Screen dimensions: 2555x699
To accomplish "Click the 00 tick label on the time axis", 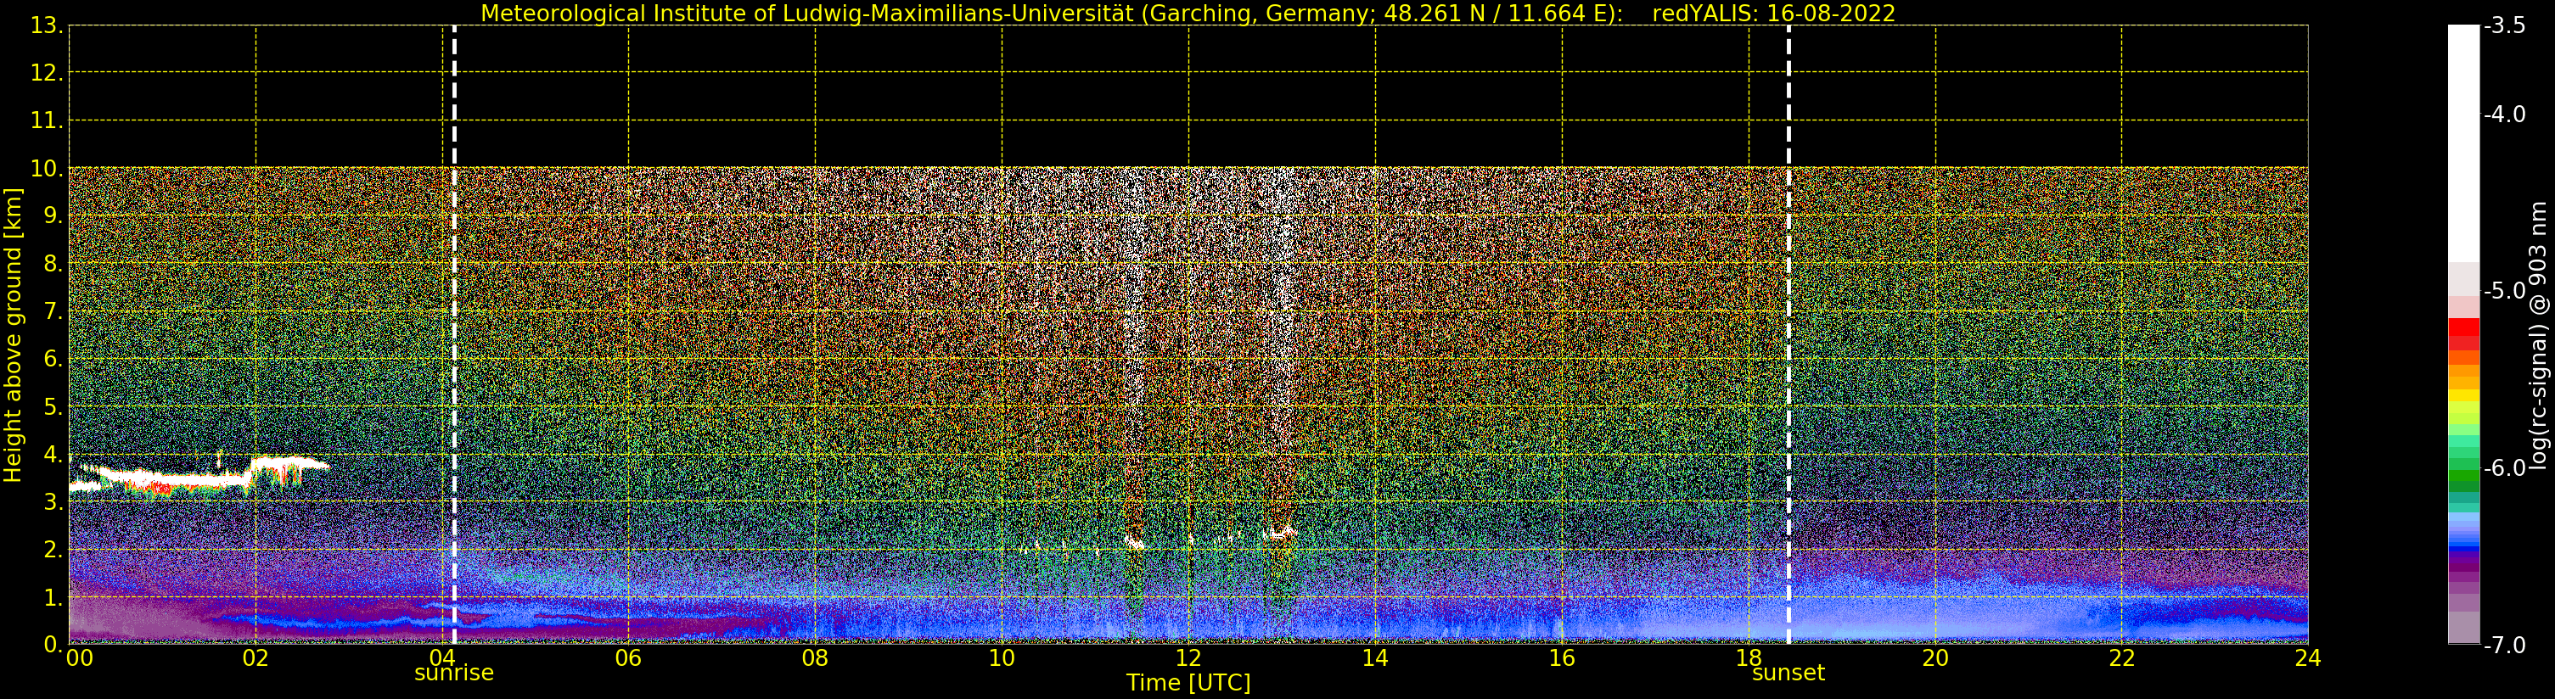I will (x=79, y=658).
